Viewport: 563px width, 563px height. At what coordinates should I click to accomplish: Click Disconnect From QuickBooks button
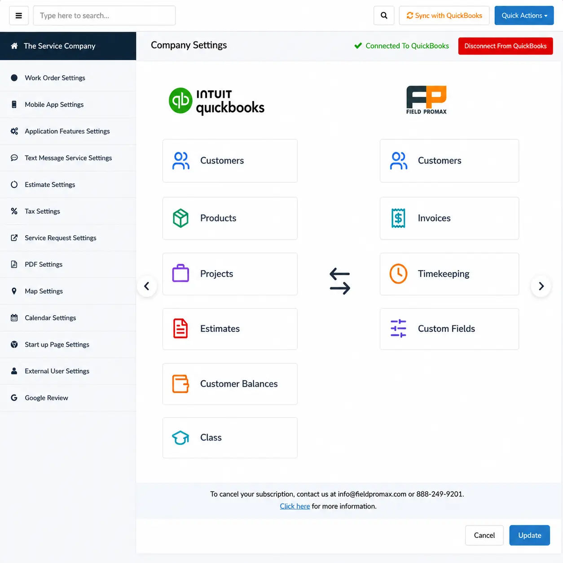[x=505, y=46]
